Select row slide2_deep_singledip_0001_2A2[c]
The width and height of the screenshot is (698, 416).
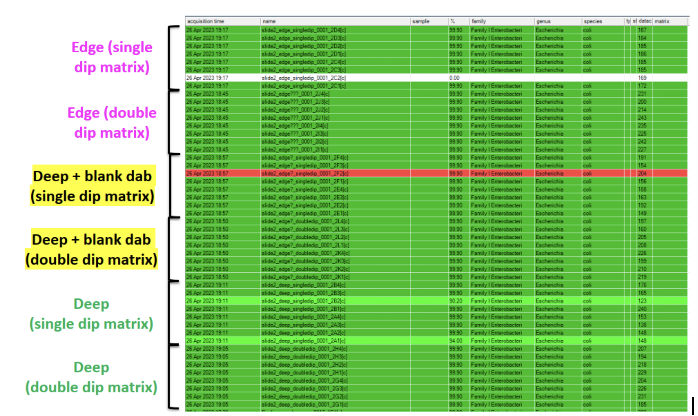pyautogui.click(x=436, y=333)
